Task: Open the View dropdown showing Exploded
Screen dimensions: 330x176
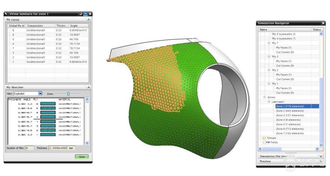Action: pos(40,93)
